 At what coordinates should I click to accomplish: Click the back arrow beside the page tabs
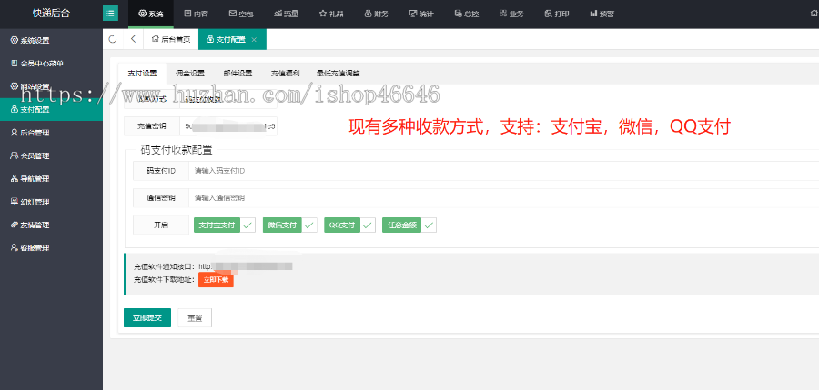coord(134,39)
